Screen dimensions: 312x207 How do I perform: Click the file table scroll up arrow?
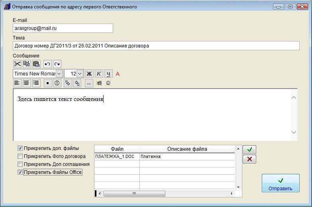[x=238, y=149]
